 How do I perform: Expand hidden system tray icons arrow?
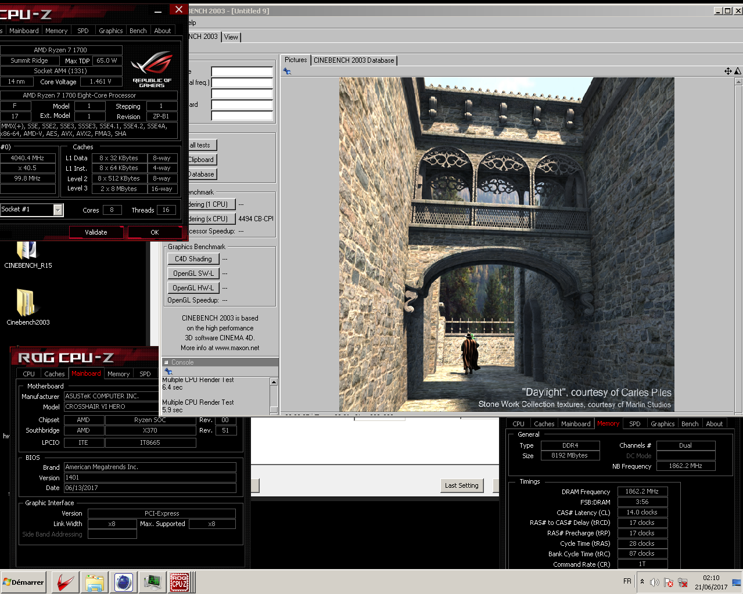(x=642, y=581)
